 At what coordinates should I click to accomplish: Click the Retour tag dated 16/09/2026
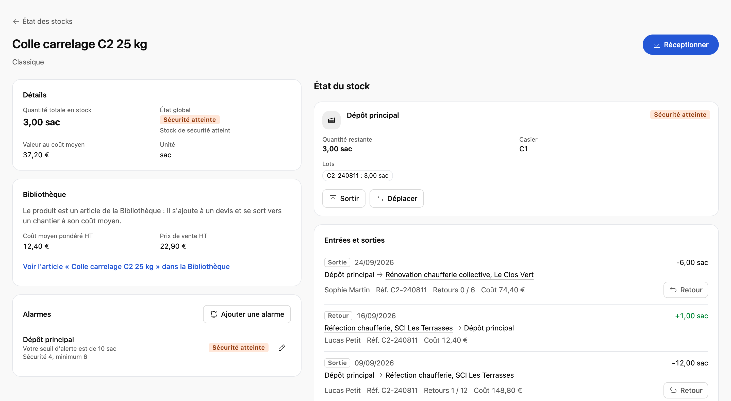[338, 315]
